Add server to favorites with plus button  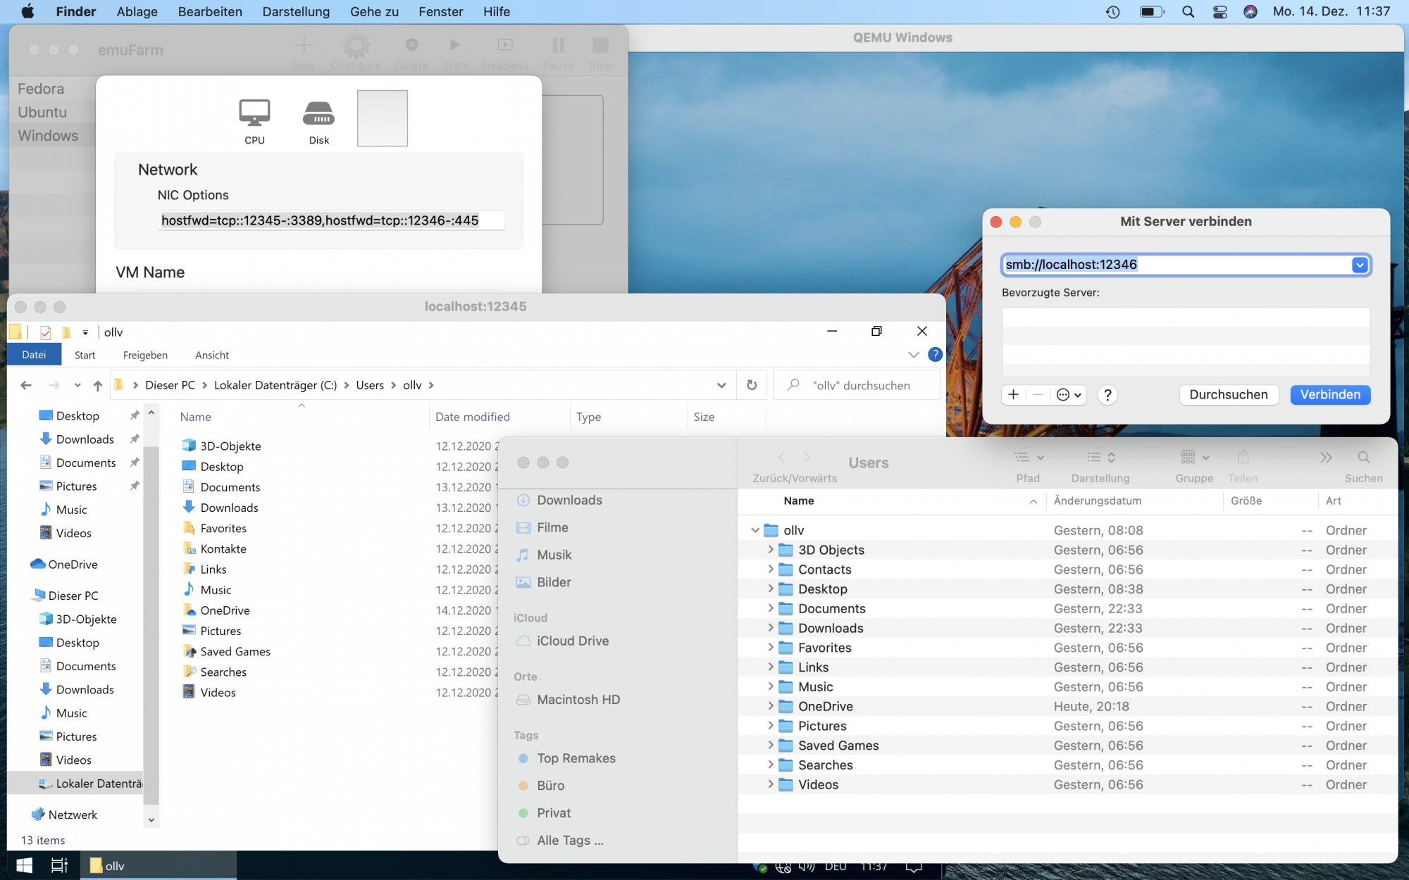click(x=1013, y=395)
